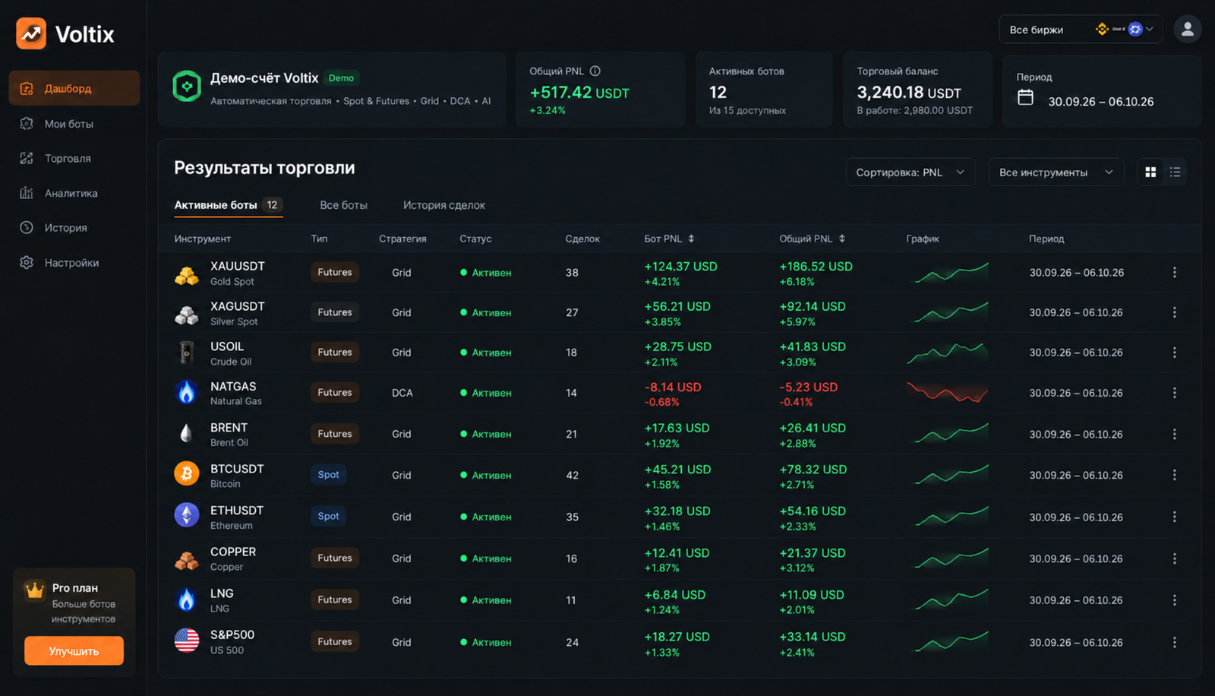Click the Ethereum ETHUSDT icon
Screen dimensions: 1215x696
186,515
